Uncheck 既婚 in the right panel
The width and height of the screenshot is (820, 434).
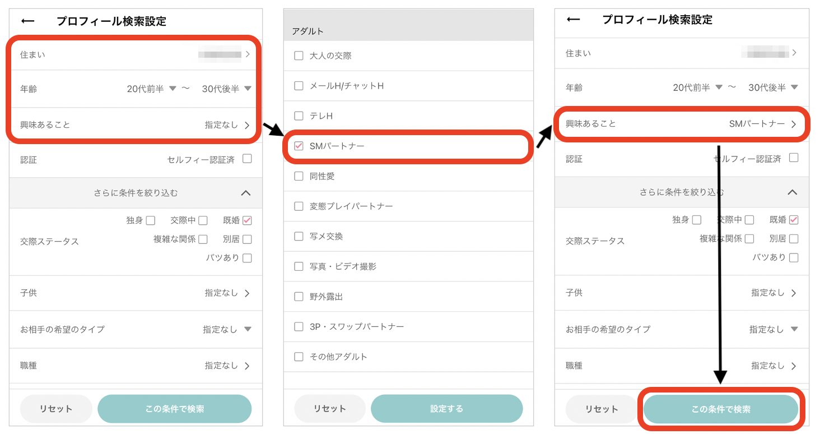click(x=793, y=220)
